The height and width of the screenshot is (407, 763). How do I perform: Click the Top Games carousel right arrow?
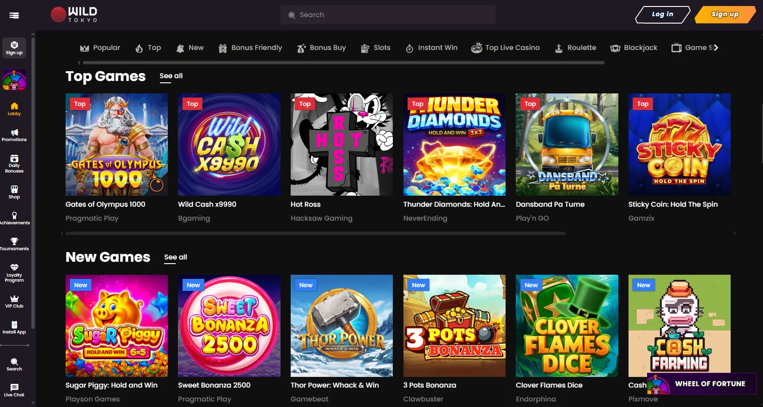(734, 234)
